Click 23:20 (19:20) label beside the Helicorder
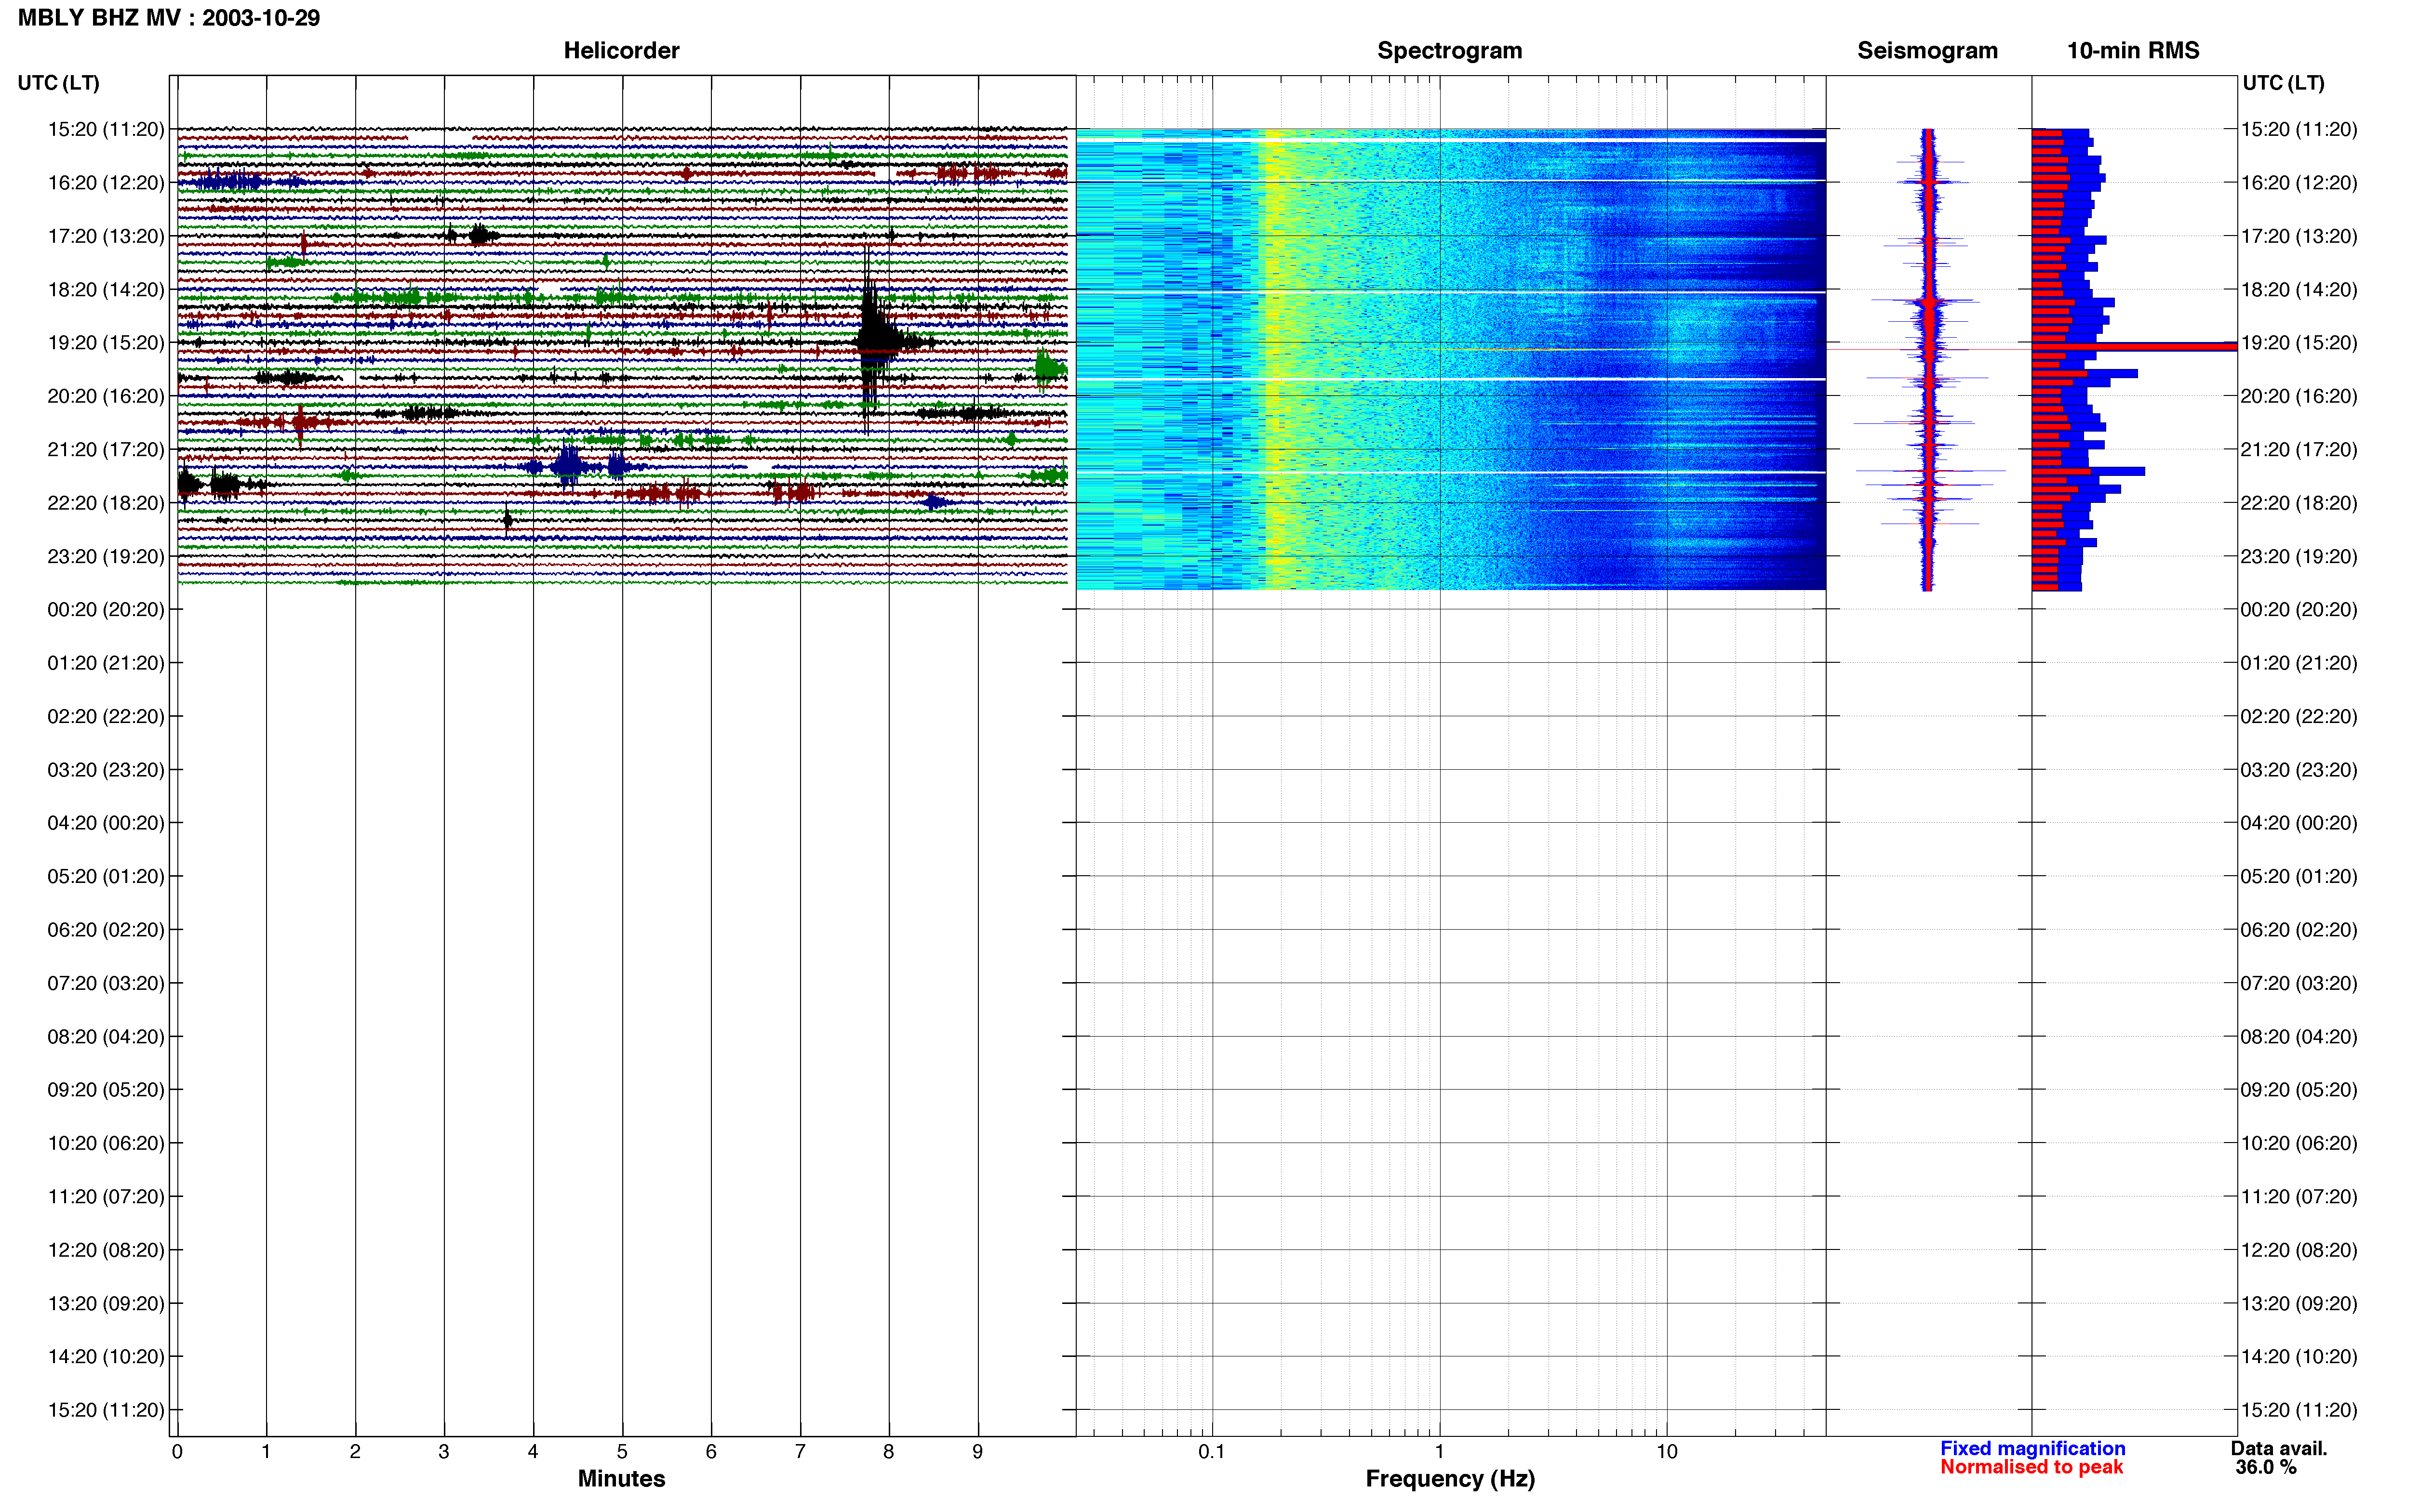2419x1512 pixels. click(106, 556)
